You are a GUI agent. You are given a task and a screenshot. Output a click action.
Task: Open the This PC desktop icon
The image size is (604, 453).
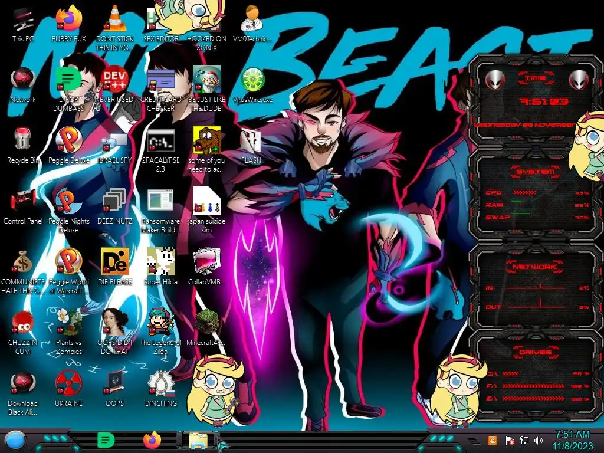(23, 20)
